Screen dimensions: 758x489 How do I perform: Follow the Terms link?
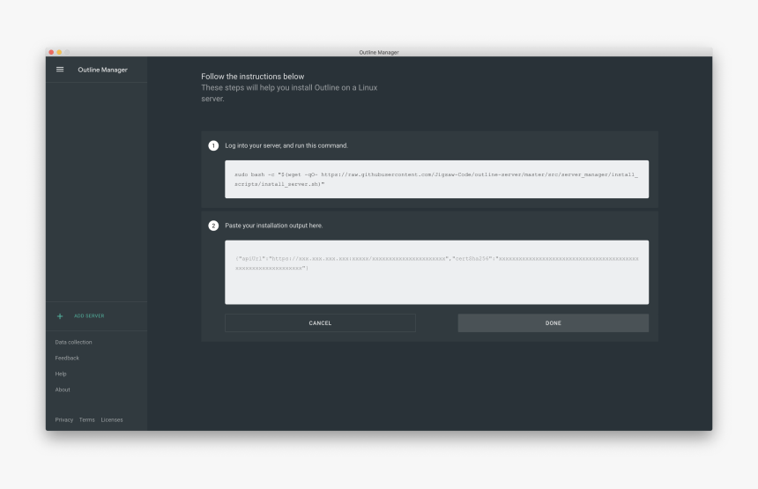(87, 420)
